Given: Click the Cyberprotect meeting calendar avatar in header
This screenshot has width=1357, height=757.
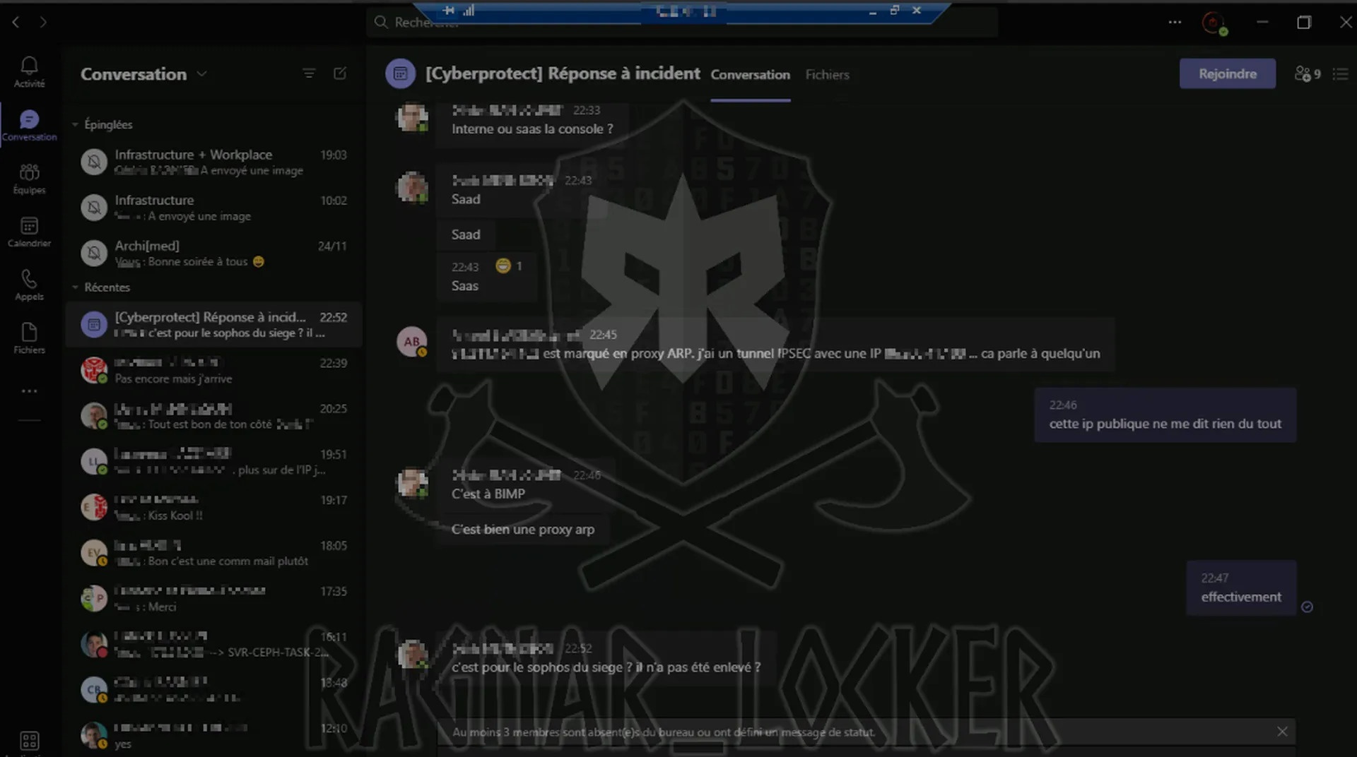Looking at the screenshot, I should pyautogui.click(x=400, y=73).
